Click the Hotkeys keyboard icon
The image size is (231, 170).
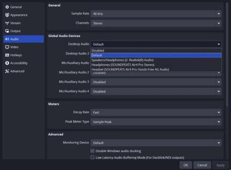click(7, 55)
